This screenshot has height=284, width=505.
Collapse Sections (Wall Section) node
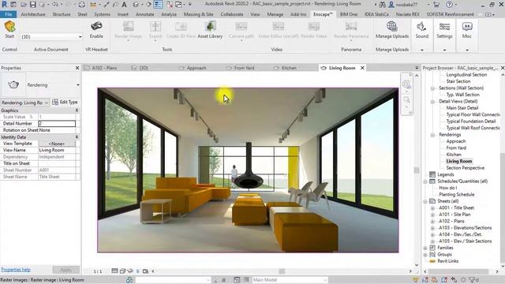click(x=432, y=88)
